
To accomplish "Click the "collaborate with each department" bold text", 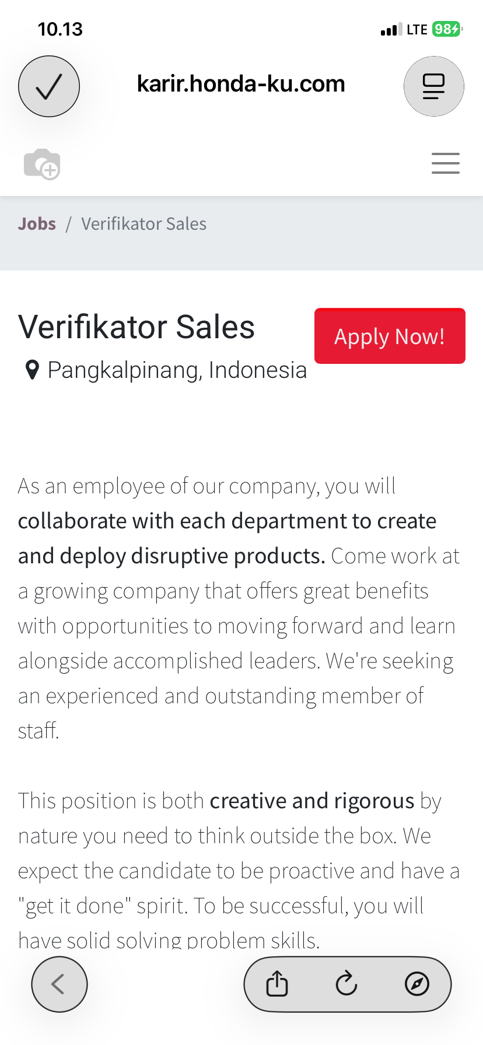I will pyautogui.click(x=227, y=521).
